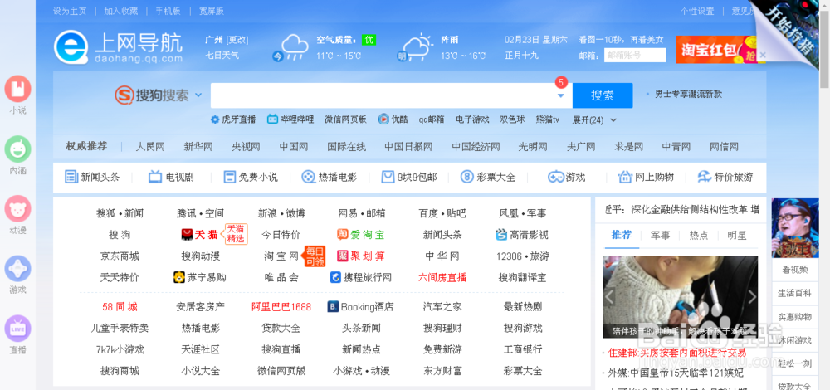
Task: Open 游戏 category in icon bar
Action: (566, 178)
